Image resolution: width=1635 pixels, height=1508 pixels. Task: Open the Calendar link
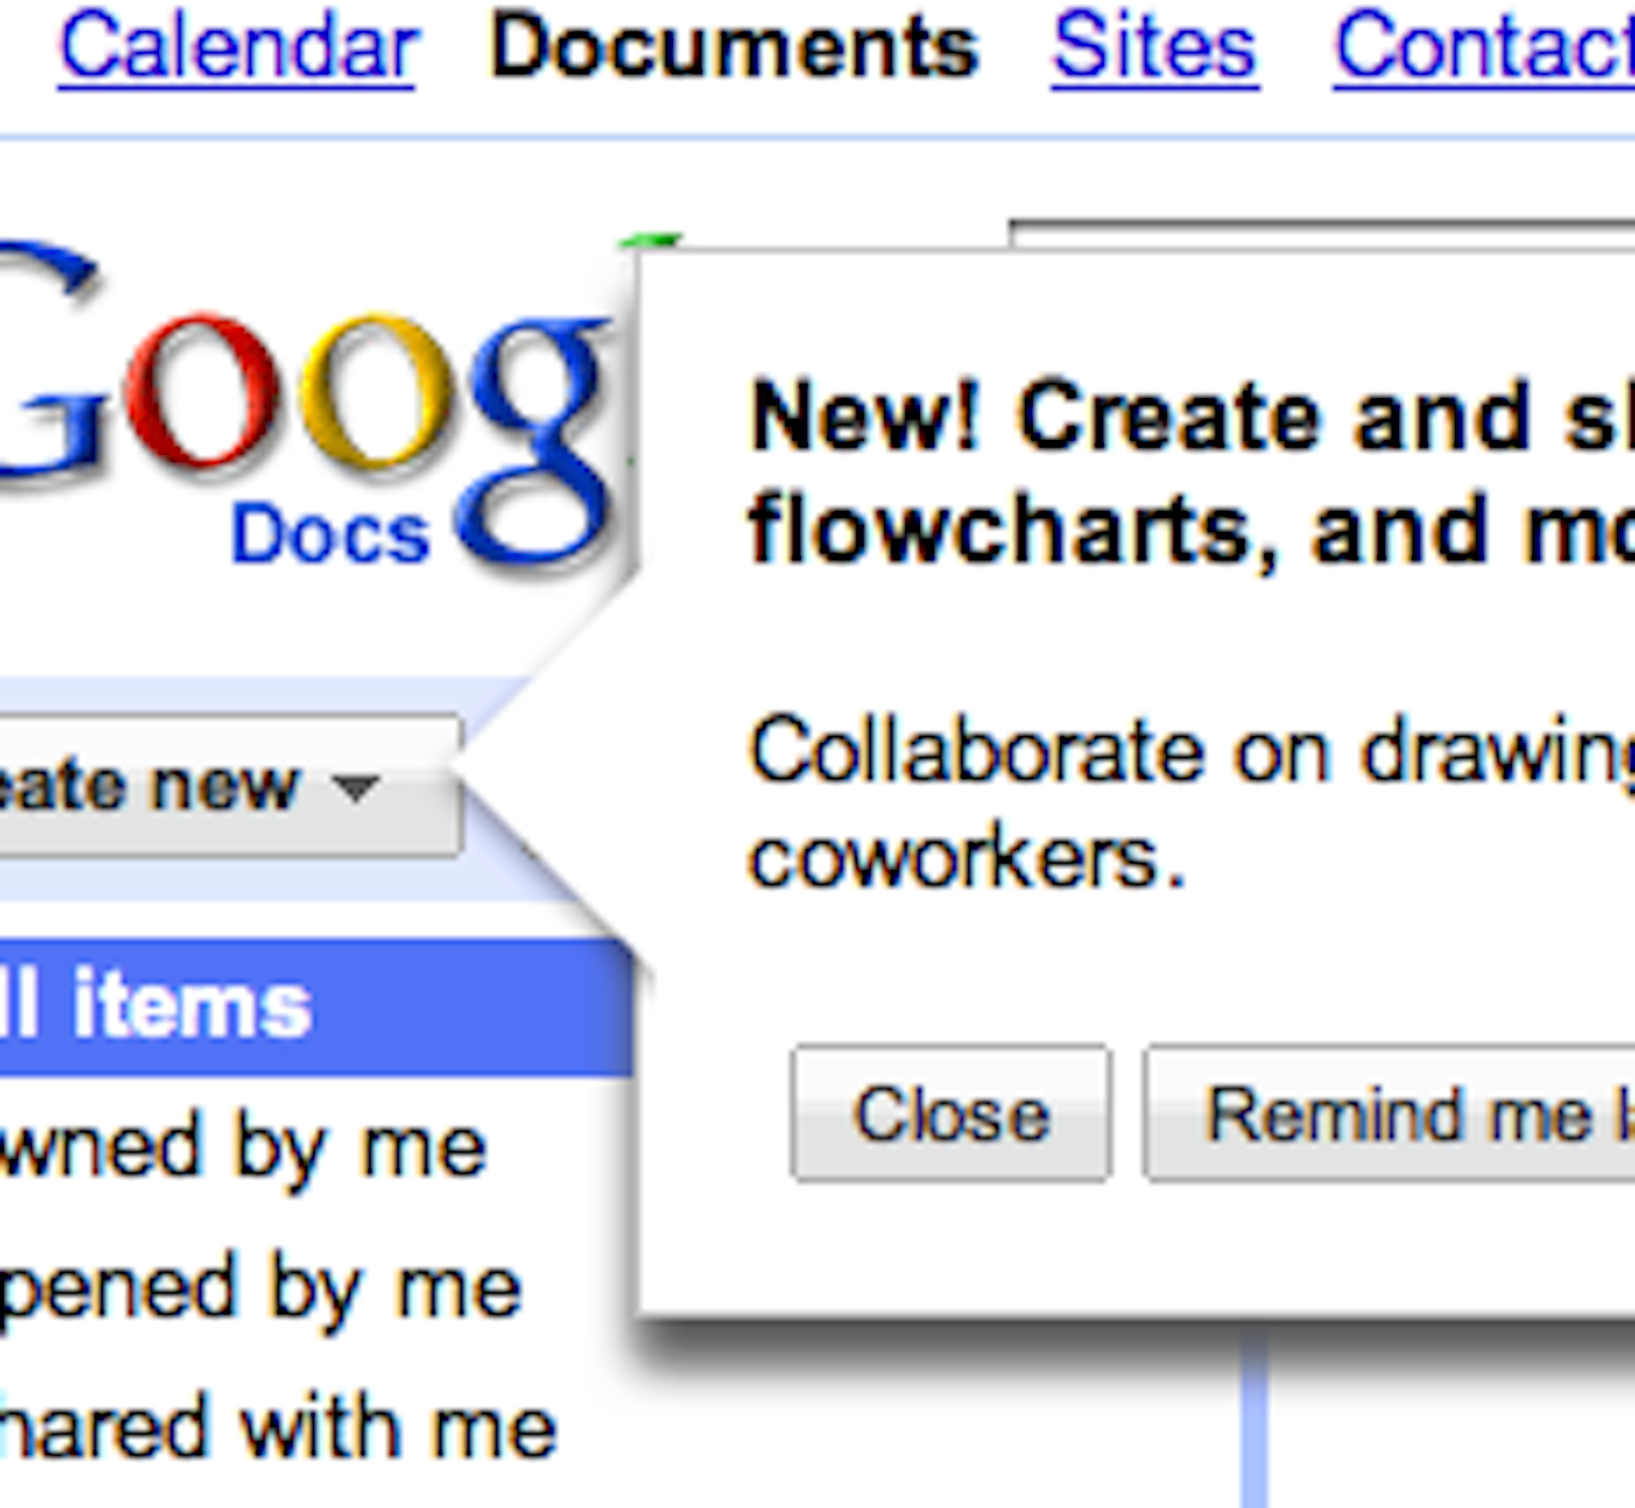[238, 47]
